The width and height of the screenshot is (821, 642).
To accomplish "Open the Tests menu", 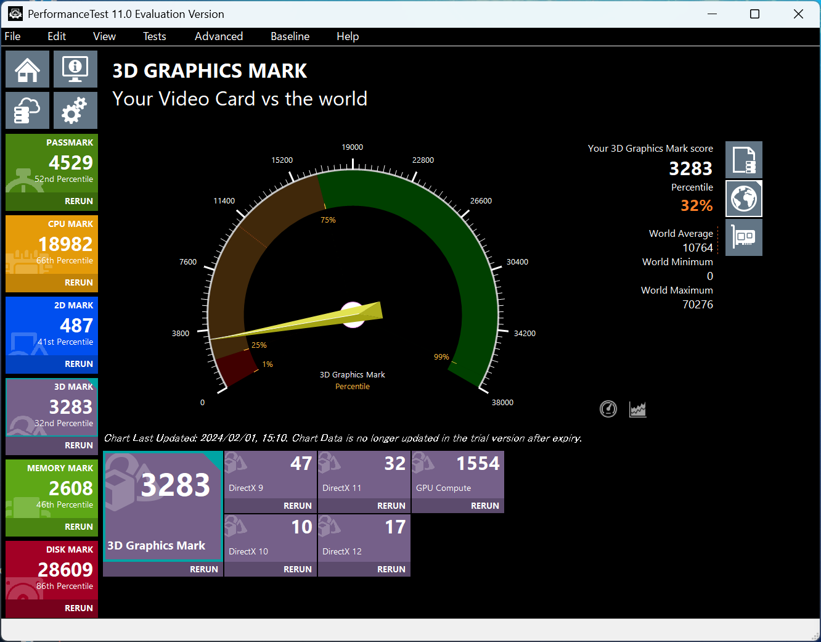I will point(154,36).
